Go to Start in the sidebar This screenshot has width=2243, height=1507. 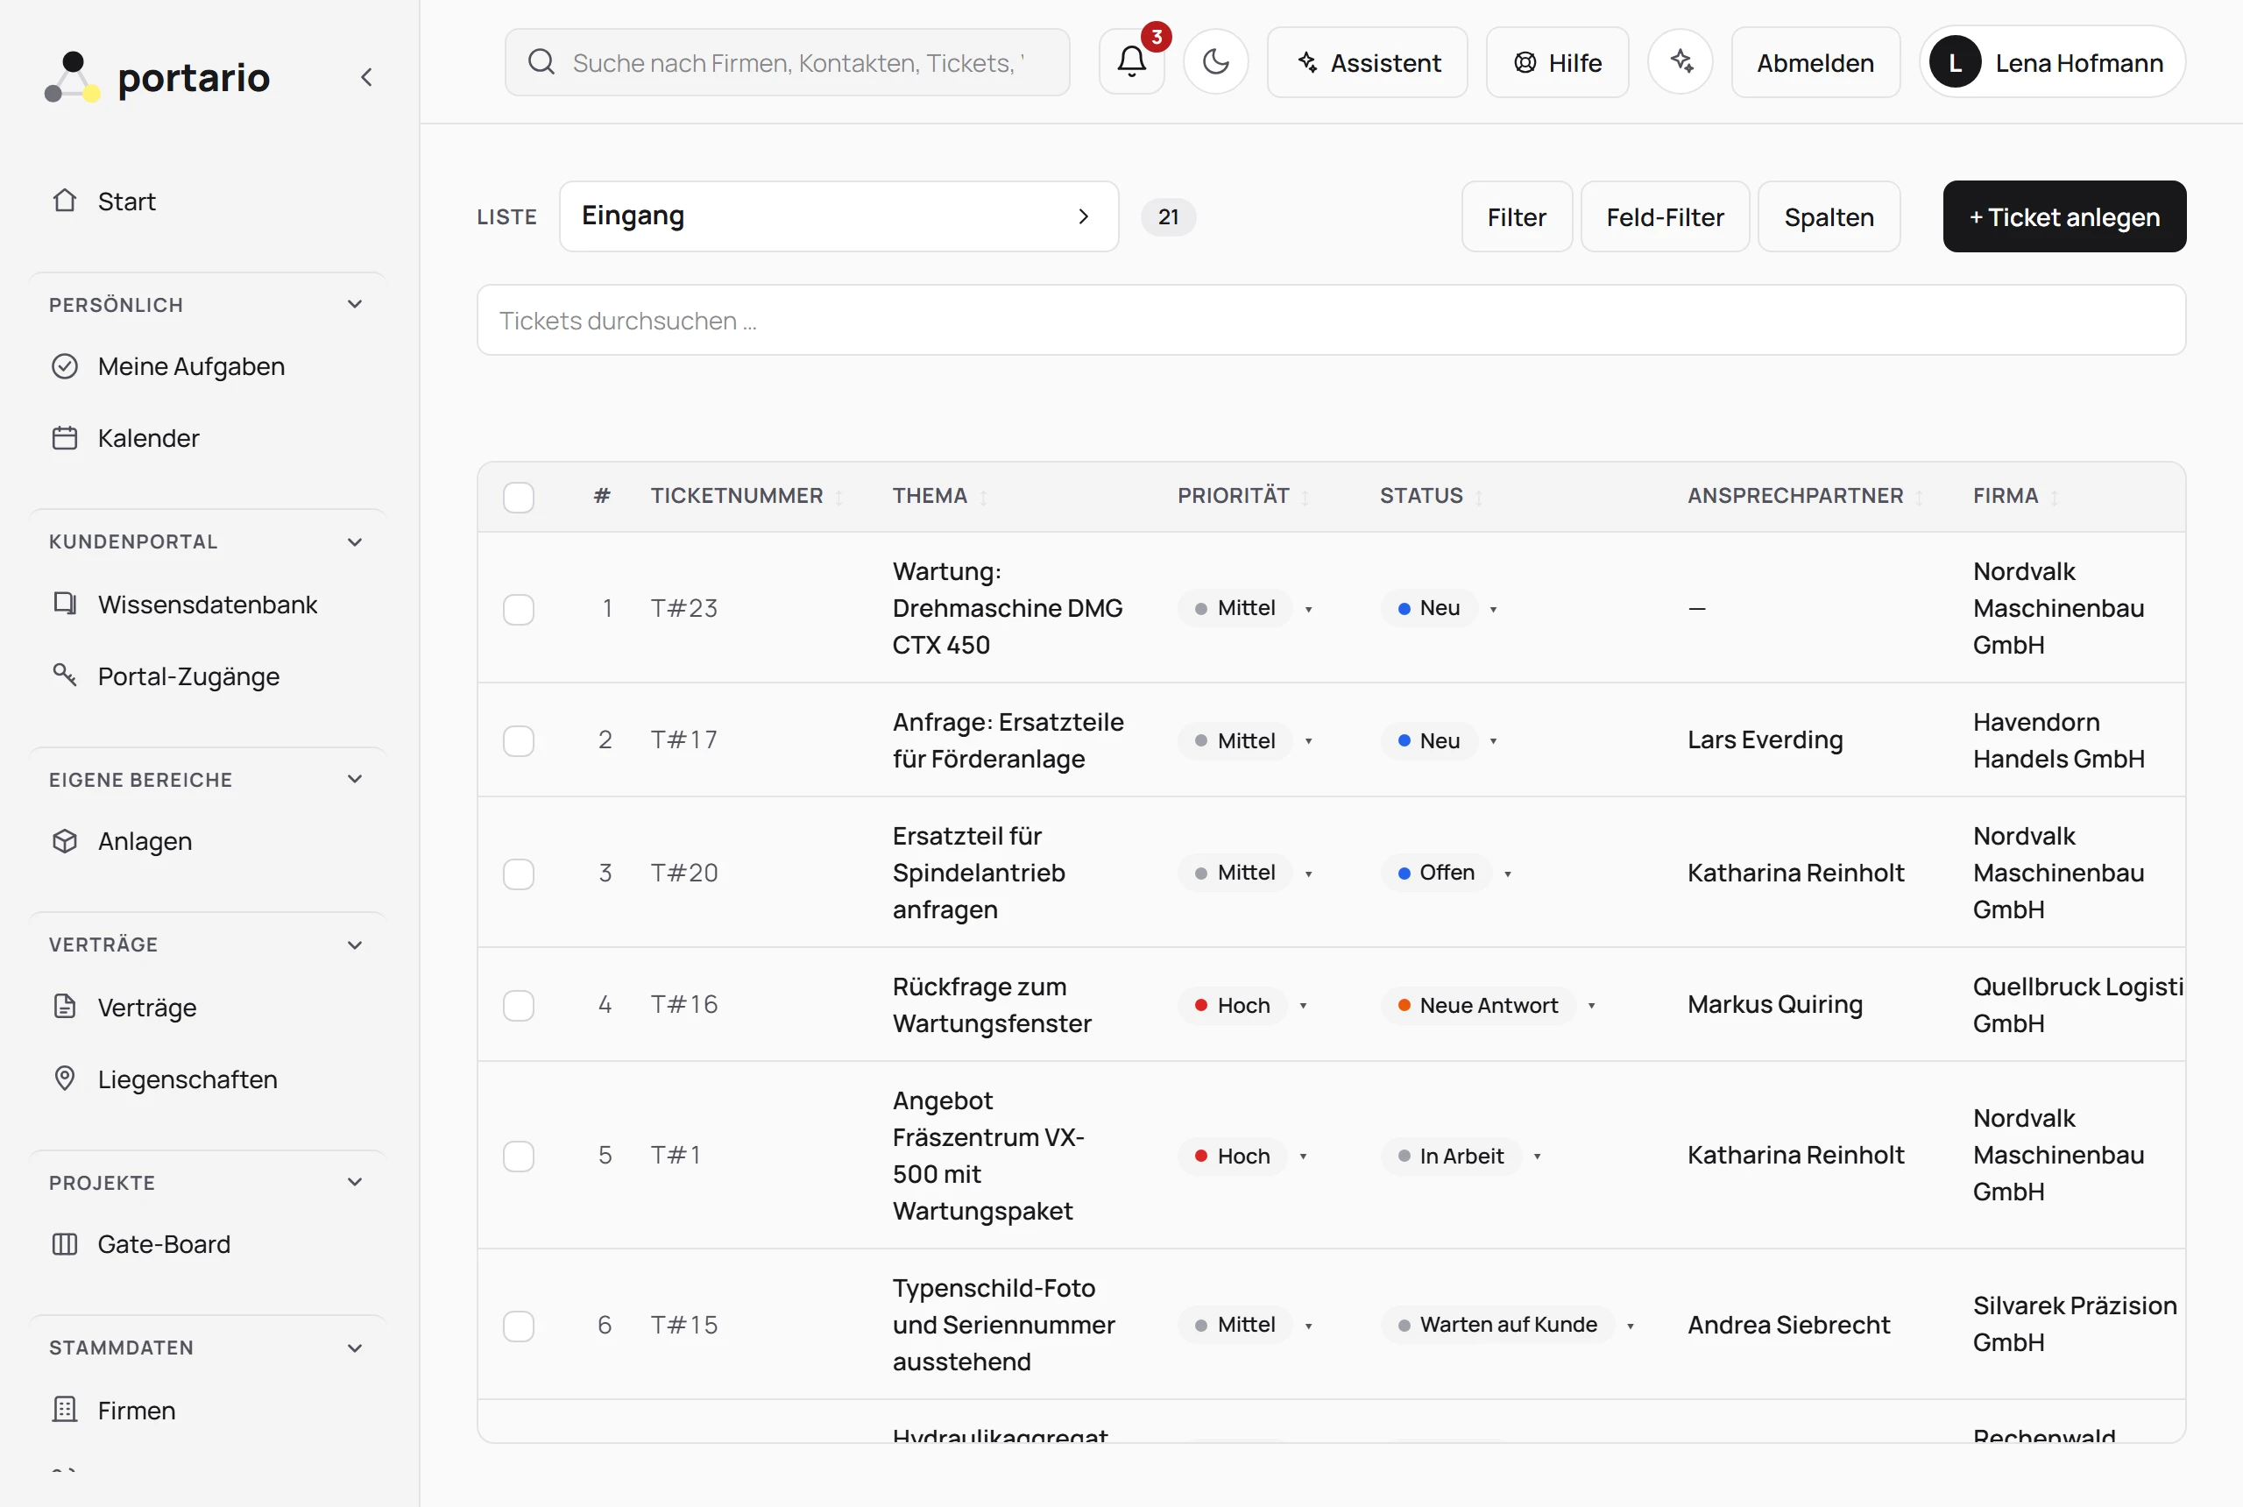pos(207,201)
